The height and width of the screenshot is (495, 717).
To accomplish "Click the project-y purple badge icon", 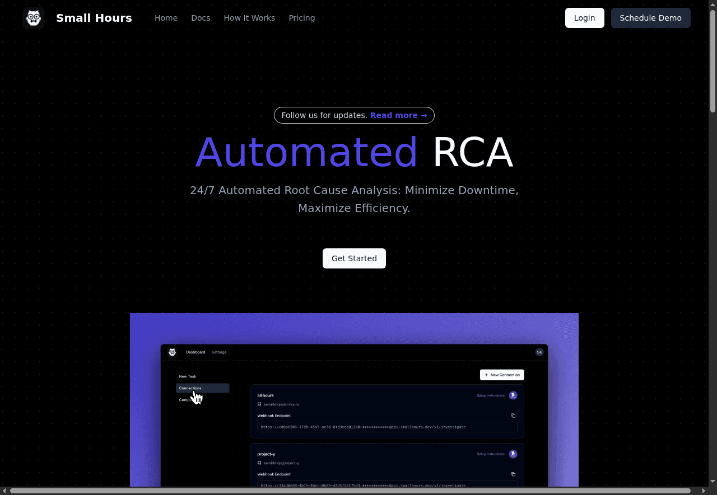I will pos(513,454).
